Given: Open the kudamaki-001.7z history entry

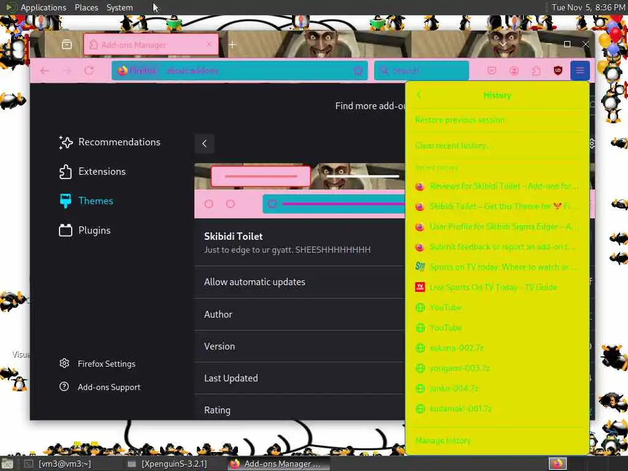Looking at the screenshot, I should coord(497,409).
